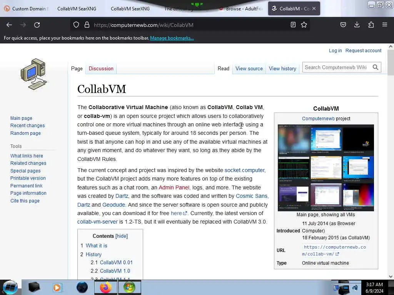Viewport: 394px width, 295px height.
Task: Open the Downloads arrow icon
Action: coord(357,25)
